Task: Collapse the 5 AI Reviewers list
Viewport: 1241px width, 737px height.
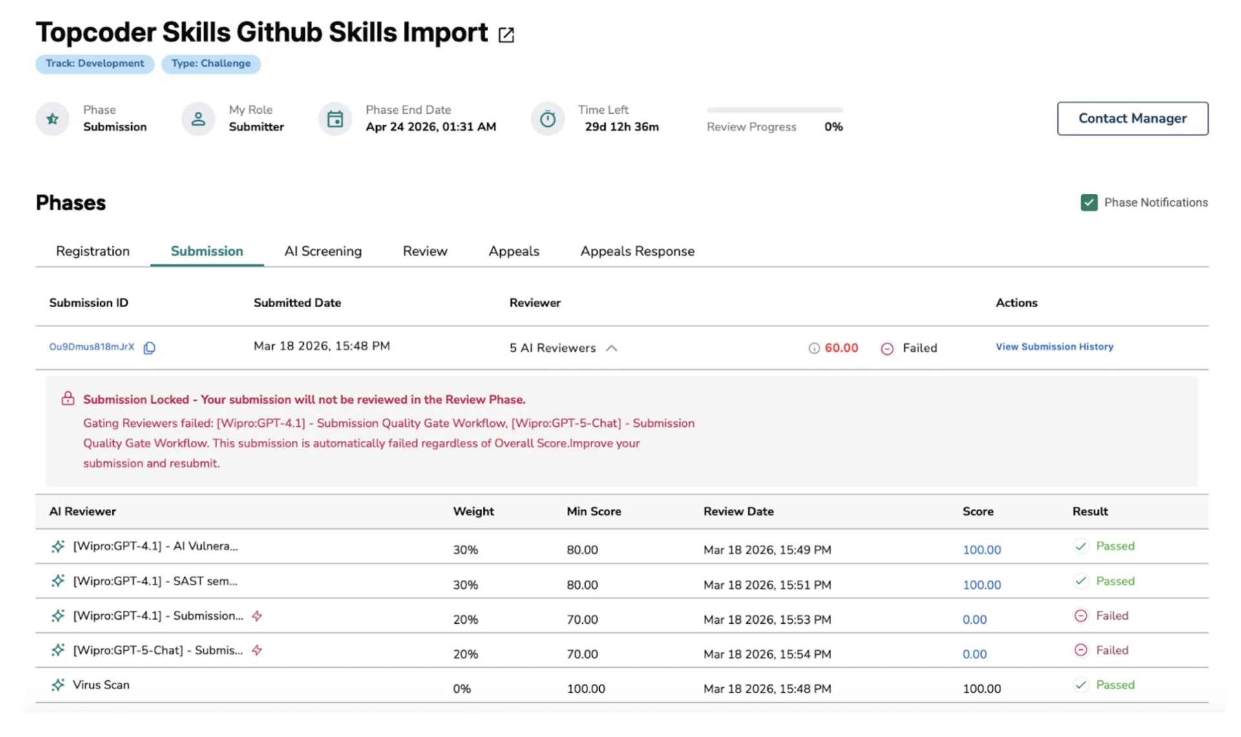Action: click(611, 348)
